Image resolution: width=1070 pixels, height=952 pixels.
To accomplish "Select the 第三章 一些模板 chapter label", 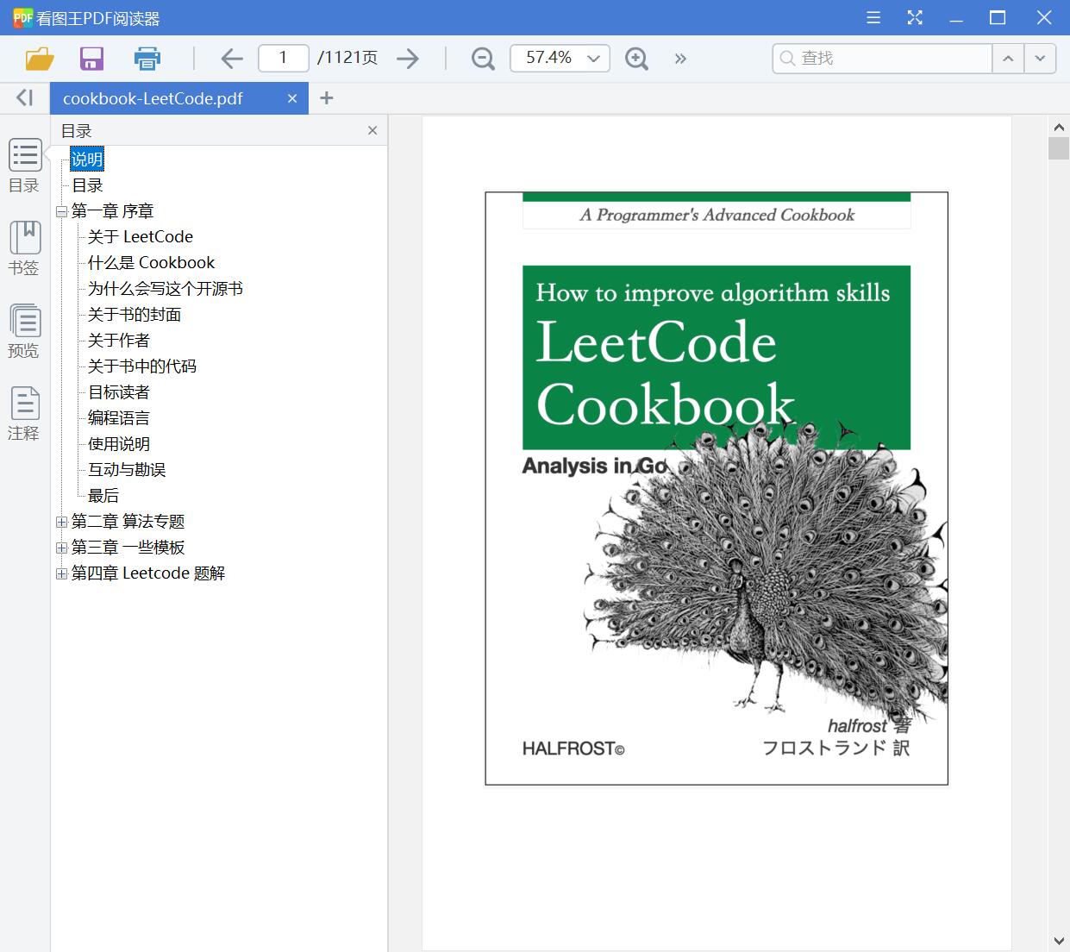I will pos(128,548).
